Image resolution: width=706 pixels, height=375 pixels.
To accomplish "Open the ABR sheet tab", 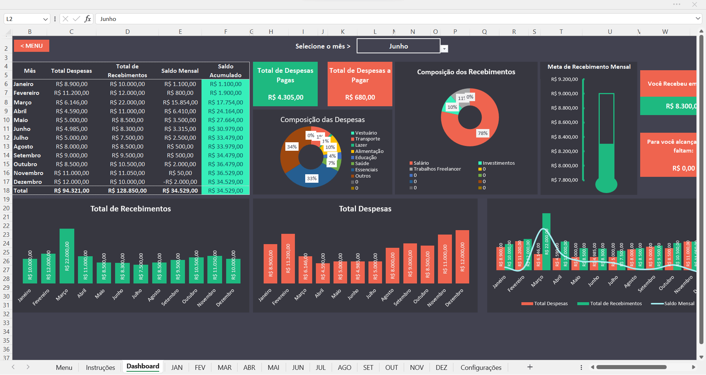I will pyautogui.click(x=249, y=367).
